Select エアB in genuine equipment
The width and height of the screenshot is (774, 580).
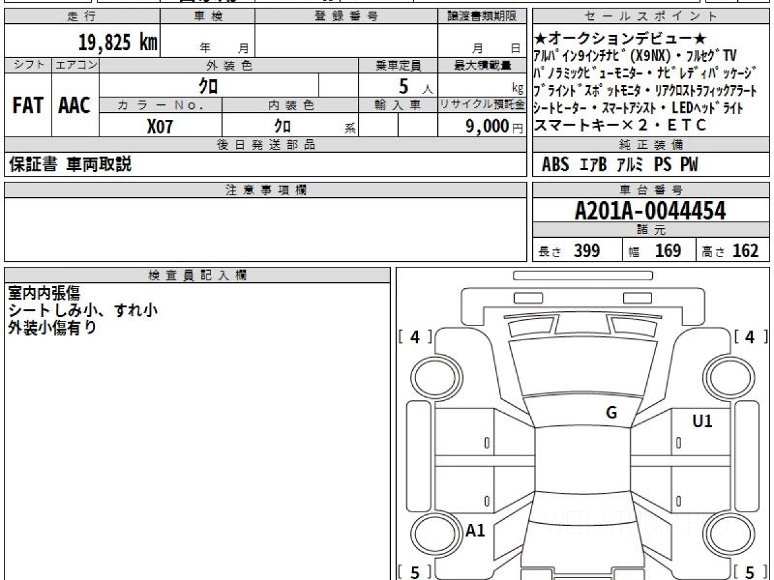coord(593,165)
